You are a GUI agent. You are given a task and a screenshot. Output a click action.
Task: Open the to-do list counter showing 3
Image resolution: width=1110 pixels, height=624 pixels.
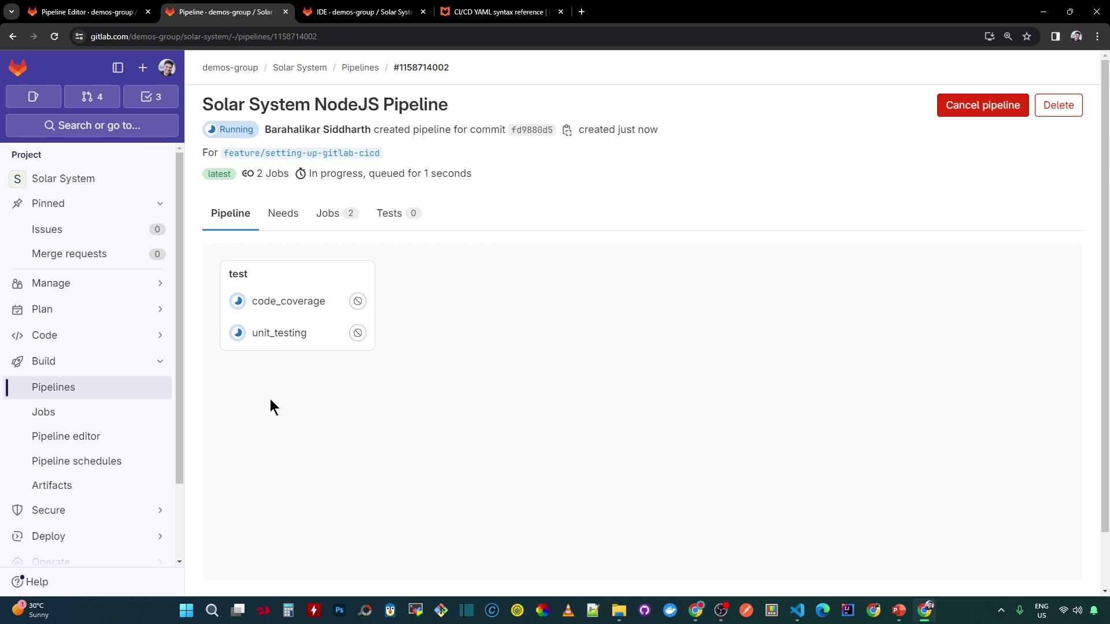(151, 96)
